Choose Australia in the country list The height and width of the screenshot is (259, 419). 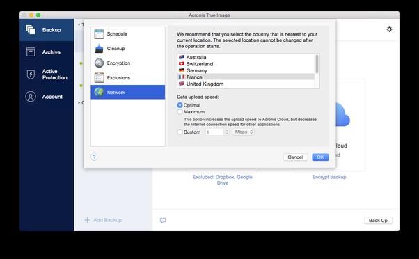point(246,57)
